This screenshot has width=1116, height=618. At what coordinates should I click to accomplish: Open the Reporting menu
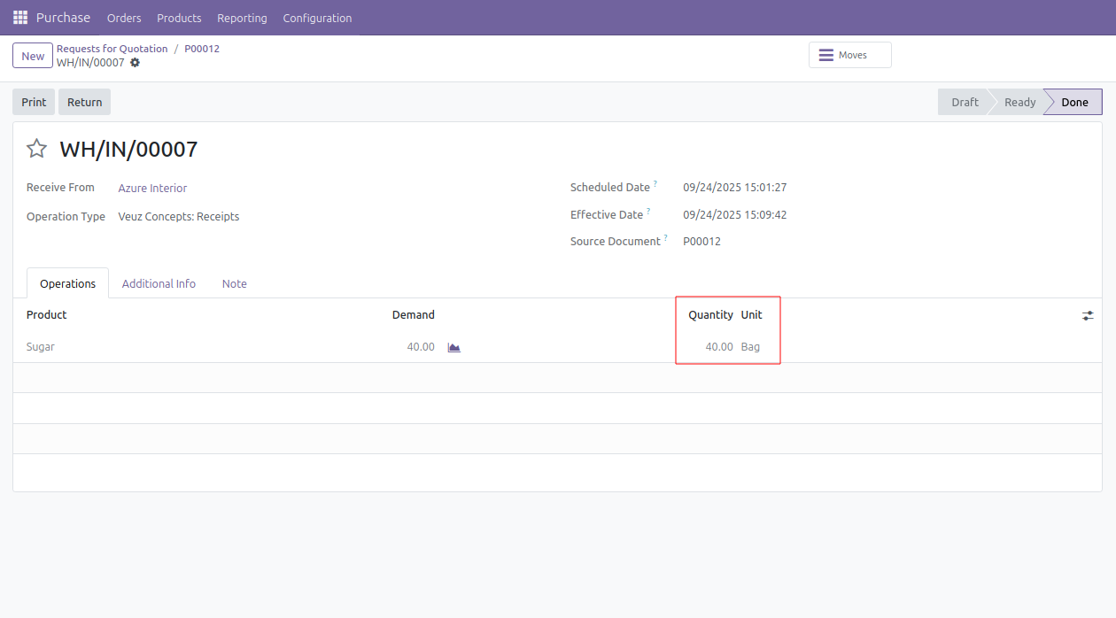242,18
